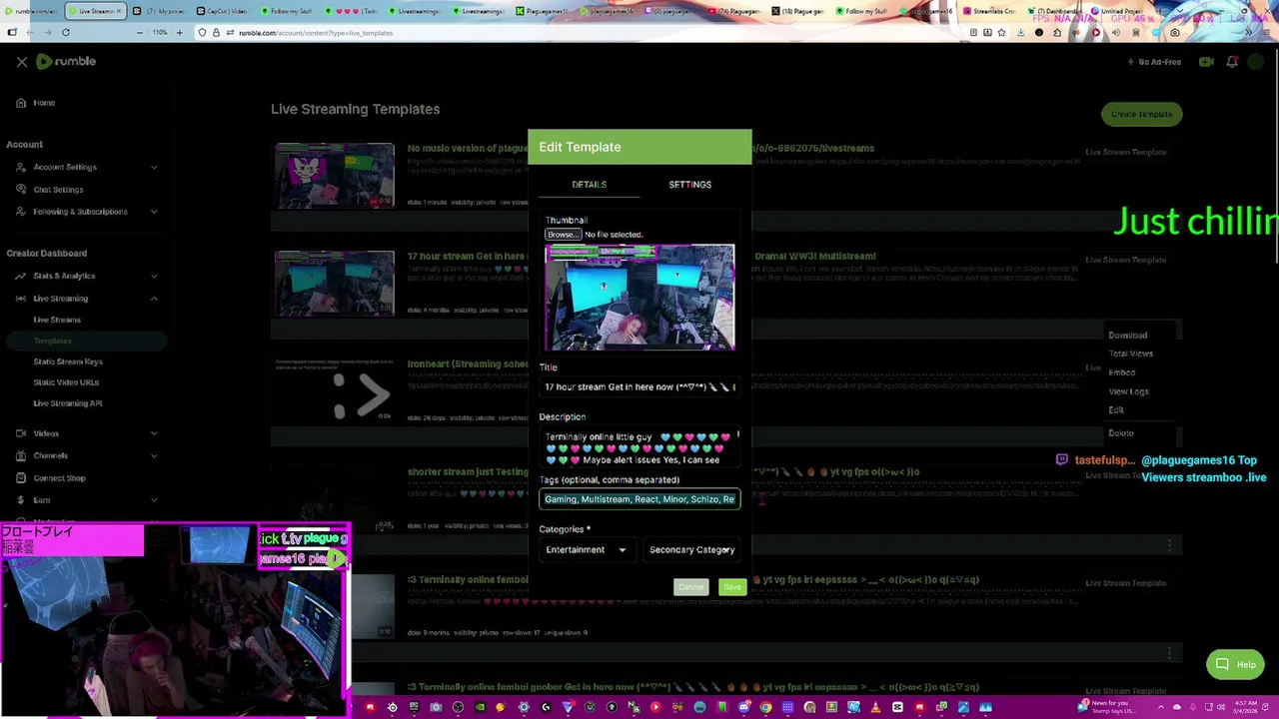
Task: Open the Ironheart template thumbnail
Action: pyautogui.click(x=335, y=390)
